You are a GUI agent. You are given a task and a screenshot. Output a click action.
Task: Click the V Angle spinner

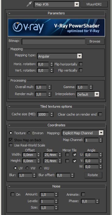(100, 161)
